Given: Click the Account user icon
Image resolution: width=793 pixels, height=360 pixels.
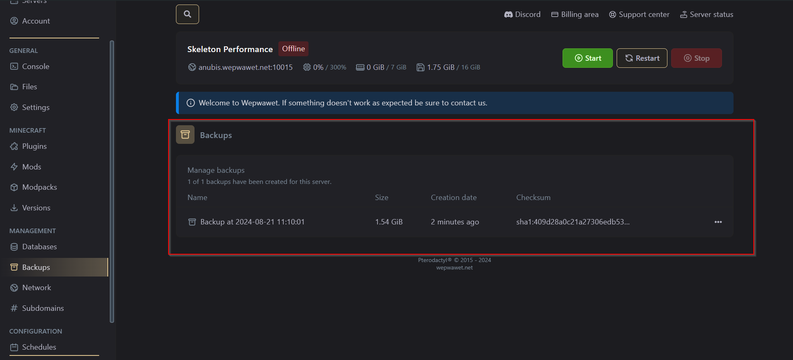Looking at the screenshot, I should point(14,21).
